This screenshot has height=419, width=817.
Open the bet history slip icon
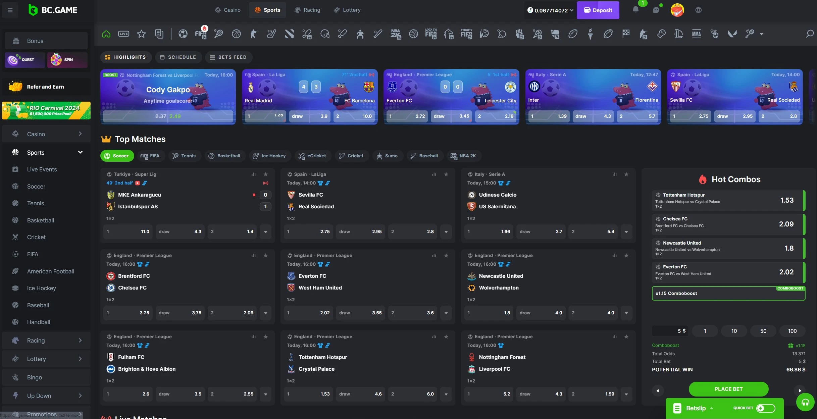tap(159, 34)
